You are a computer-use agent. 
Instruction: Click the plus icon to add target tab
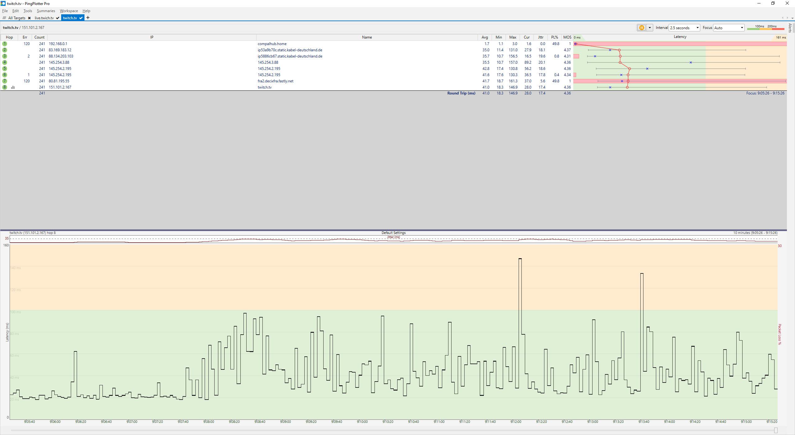[88, 18]
